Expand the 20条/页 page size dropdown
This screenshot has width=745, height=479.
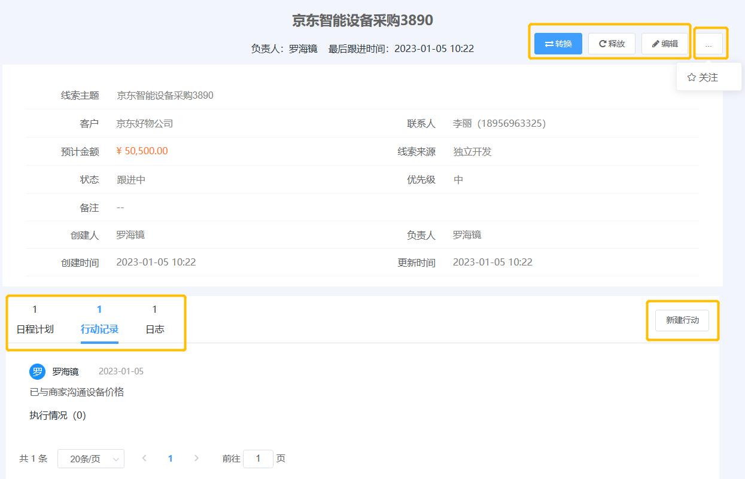pos(91,459)
